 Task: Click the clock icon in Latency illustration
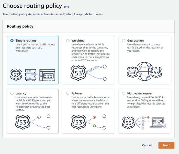pos(39,117)
